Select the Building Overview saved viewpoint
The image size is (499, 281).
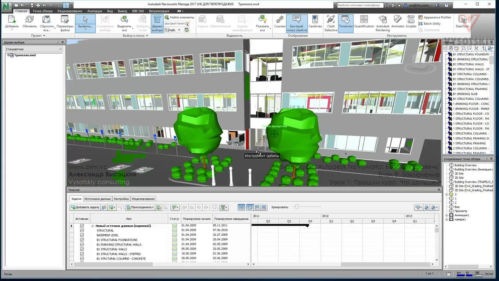(465, 165)
